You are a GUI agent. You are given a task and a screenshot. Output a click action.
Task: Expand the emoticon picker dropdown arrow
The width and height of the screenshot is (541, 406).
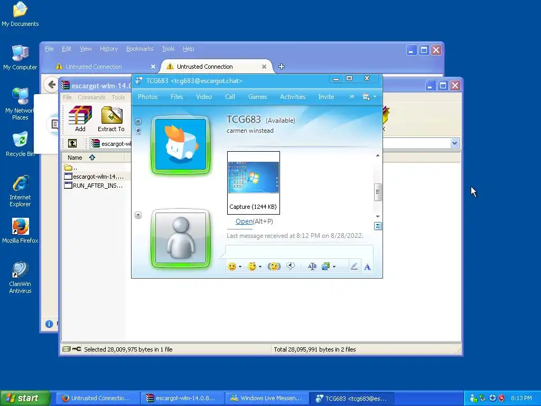point(240,267)
